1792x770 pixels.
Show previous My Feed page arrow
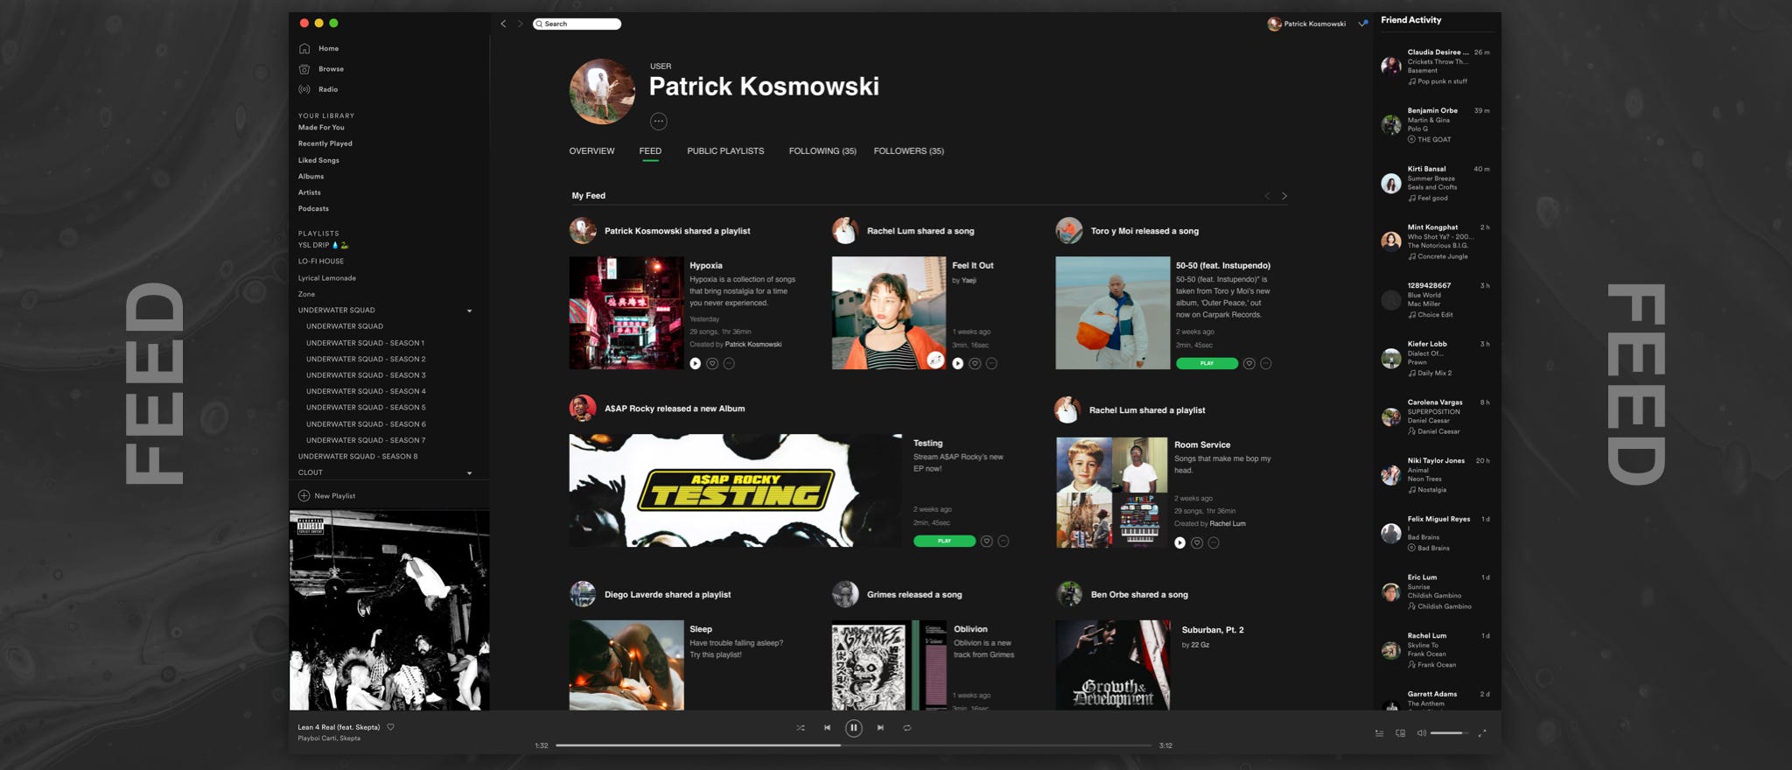(x=1267, y=196)
